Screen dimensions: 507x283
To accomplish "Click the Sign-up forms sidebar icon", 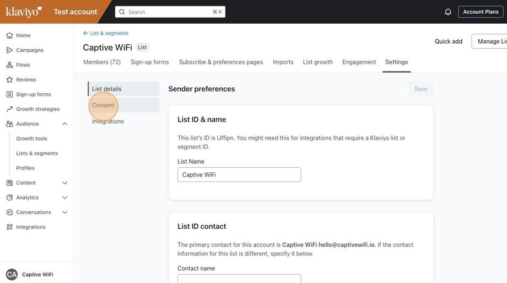I will pos(9,94).
